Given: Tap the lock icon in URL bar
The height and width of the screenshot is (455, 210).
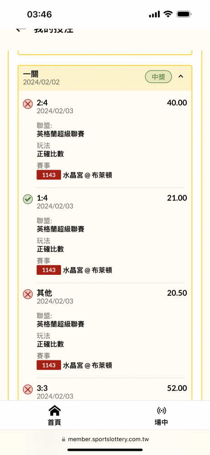Looking at the screenshot, I should [x=64, y=440].
